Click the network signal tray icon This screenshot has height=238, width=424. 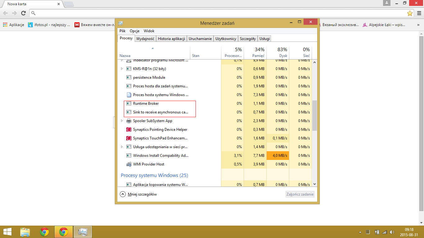pyautogui.click(x=385, y=232)
